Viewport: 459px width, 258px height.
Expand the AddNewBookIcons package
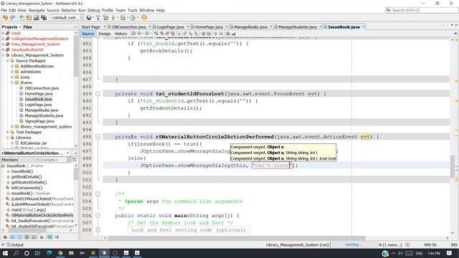click(x=12, y=66)
